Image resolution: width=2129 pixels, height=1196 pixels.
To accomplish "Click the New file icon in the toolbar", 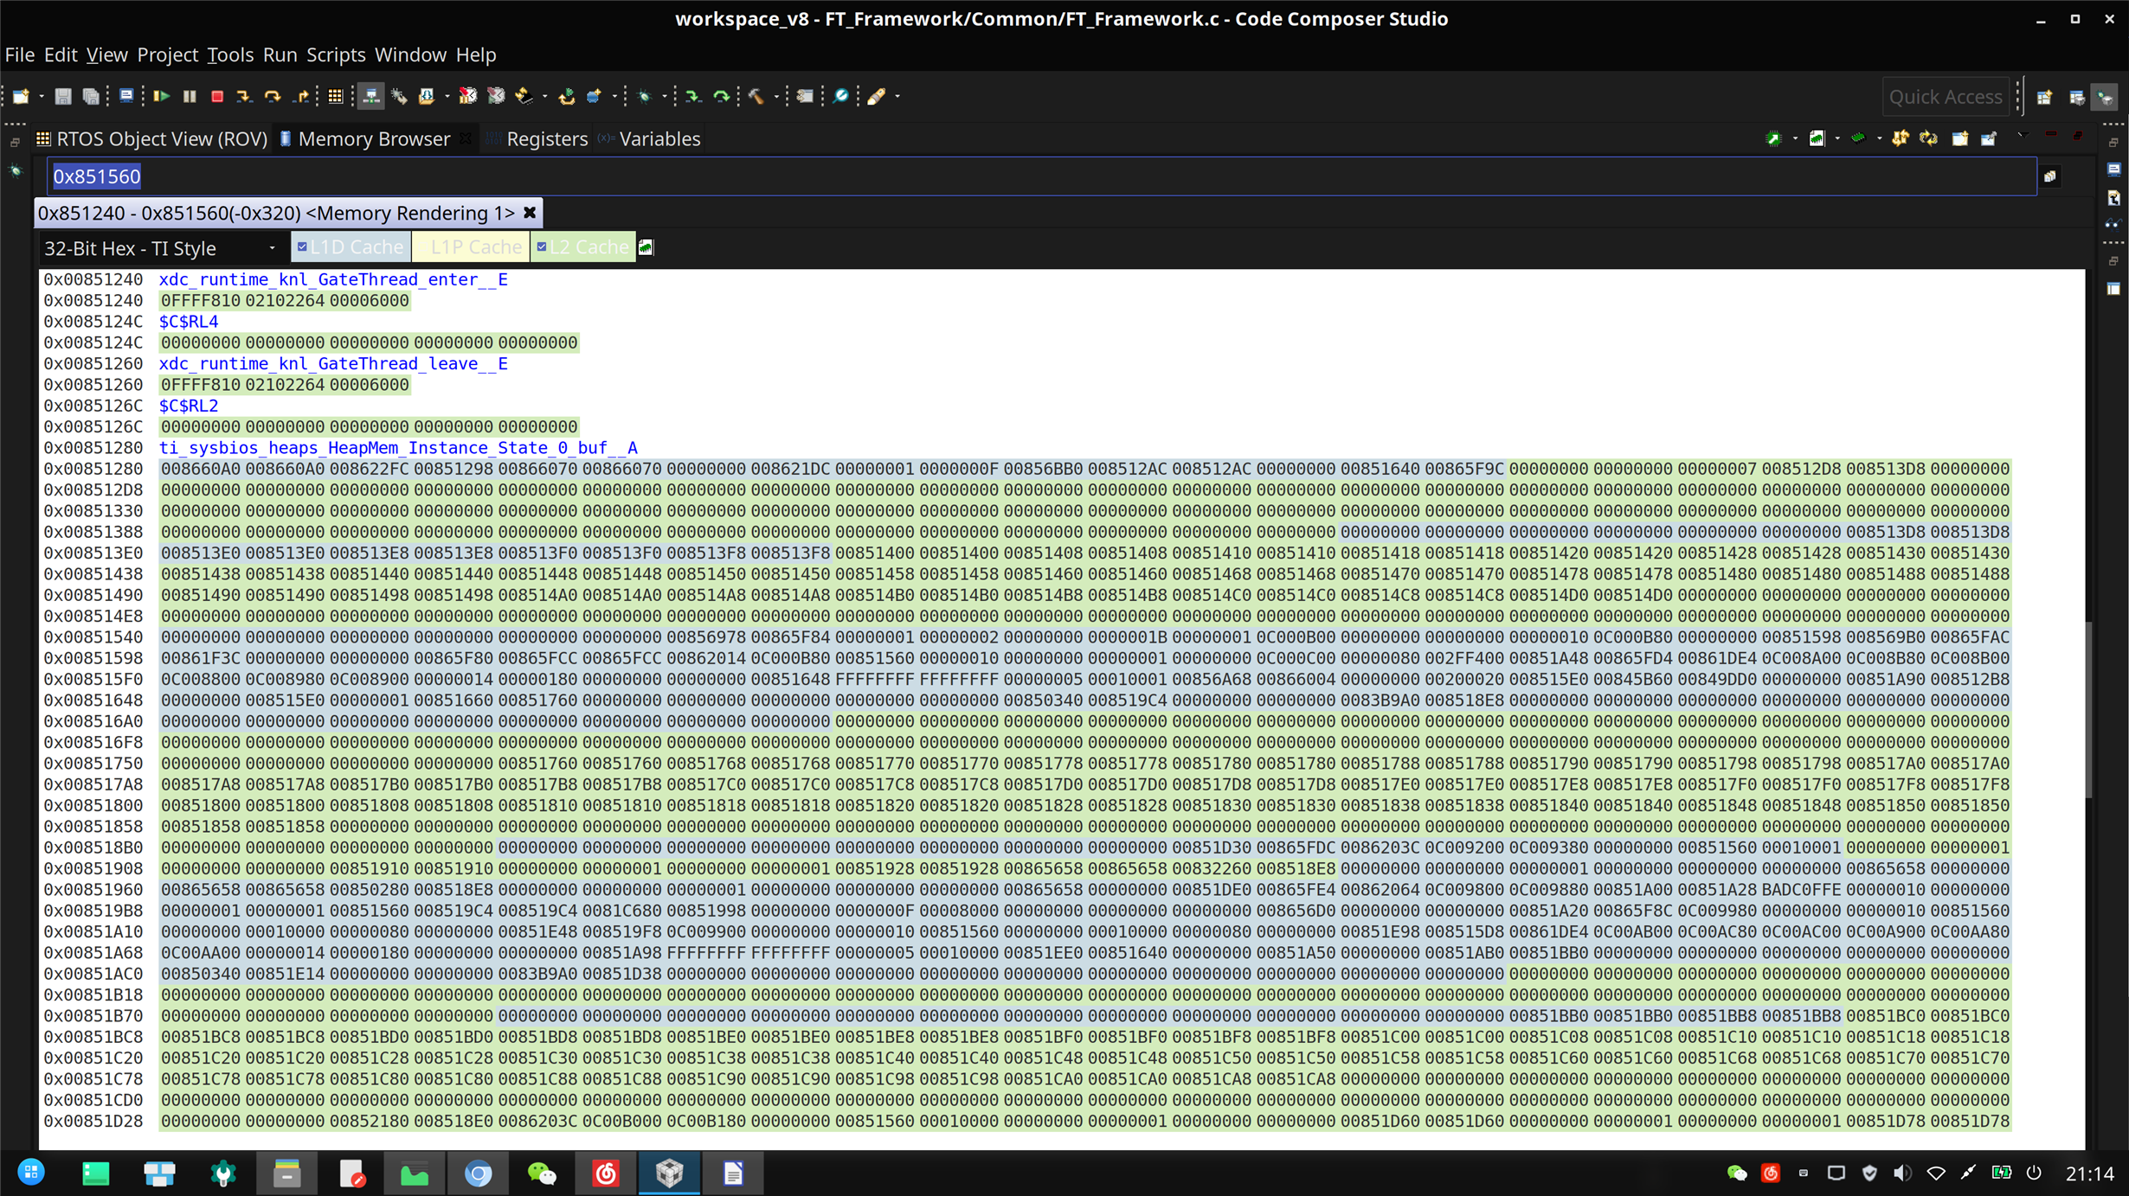I will click(x=21, y=96).
